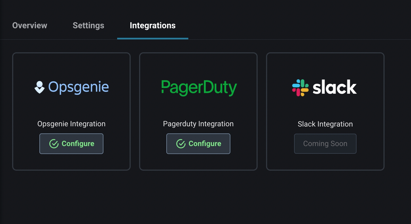
Task: Select the Integrations tab
Action: tap(153, 25)
